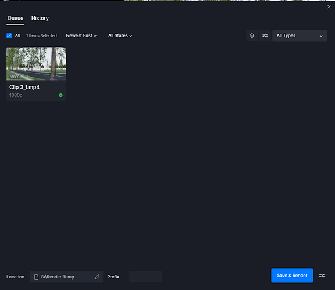Open the All Types dropdown

[x=300, y=35]
